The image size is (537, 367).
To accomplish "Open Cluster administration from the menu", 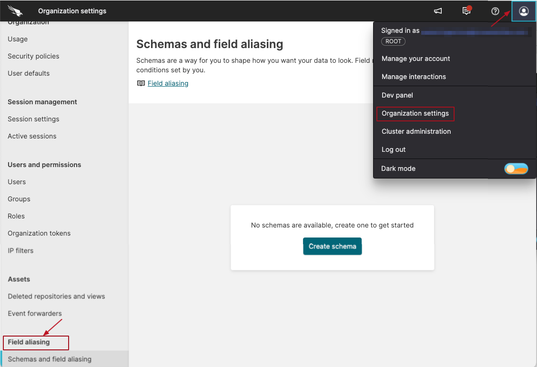I will pos(416,131).
